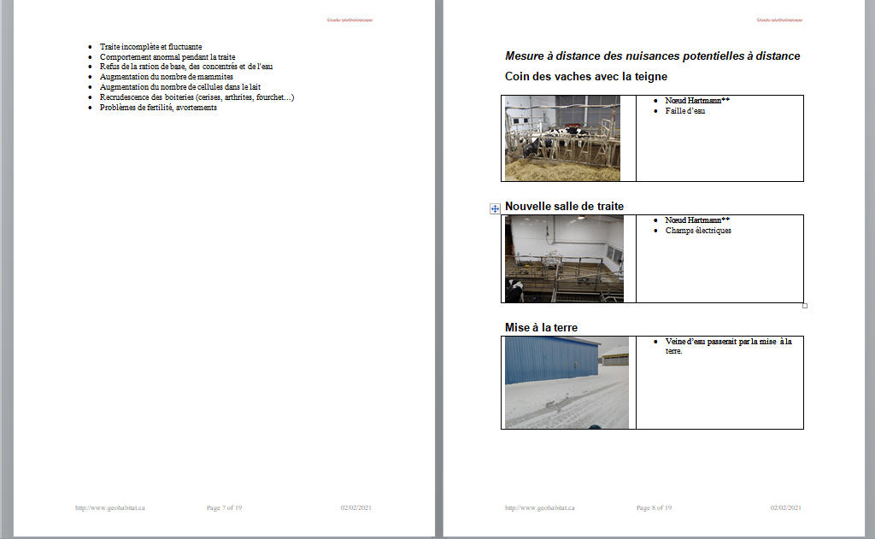Open the geohabitat.ca link on page 7 footer
875x539 pixels.
(110, 507)
